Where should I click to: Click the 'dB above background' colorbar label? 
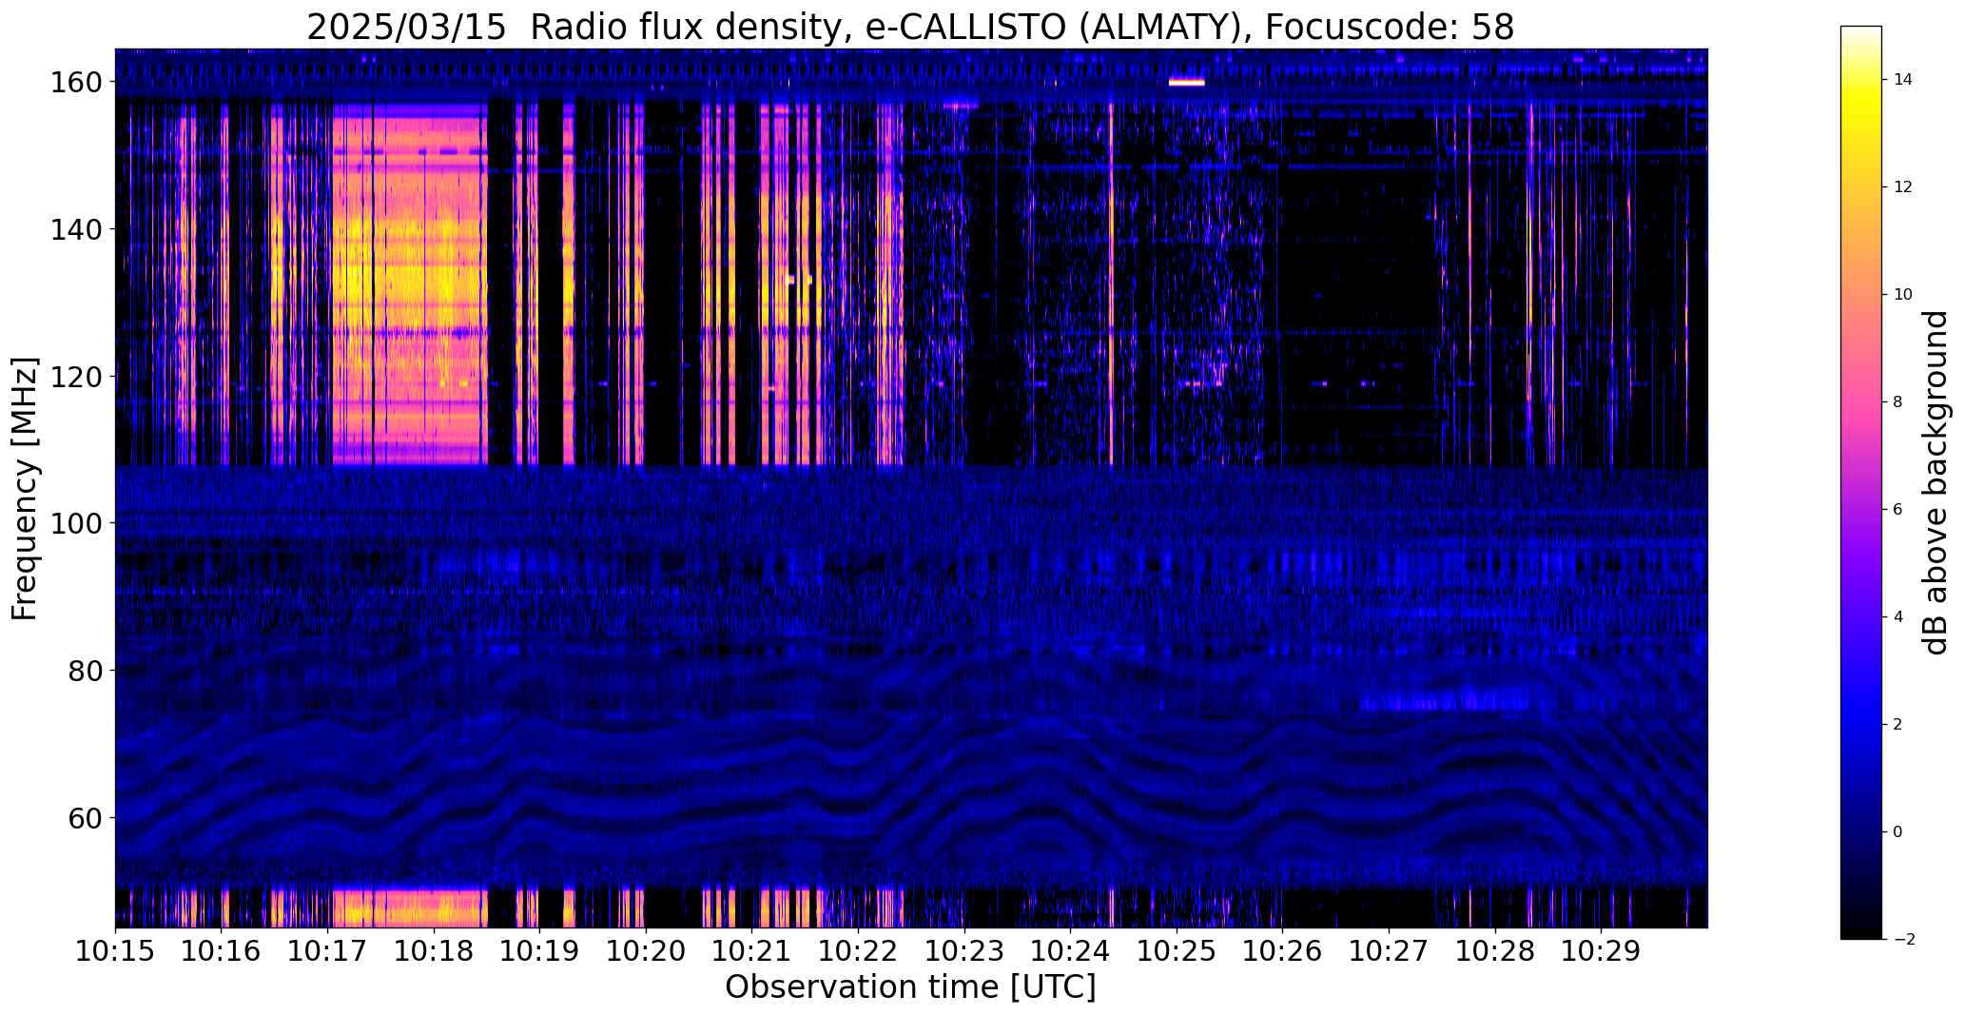[x=1936, y=482]
